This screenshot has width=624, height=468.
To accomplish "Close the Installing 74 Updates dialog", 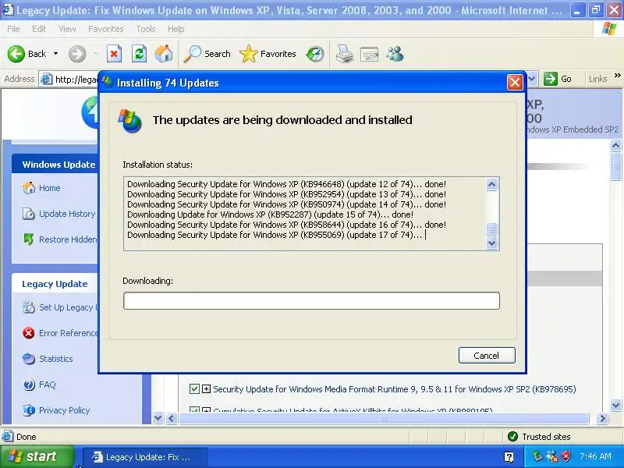I will coord(515,83).
